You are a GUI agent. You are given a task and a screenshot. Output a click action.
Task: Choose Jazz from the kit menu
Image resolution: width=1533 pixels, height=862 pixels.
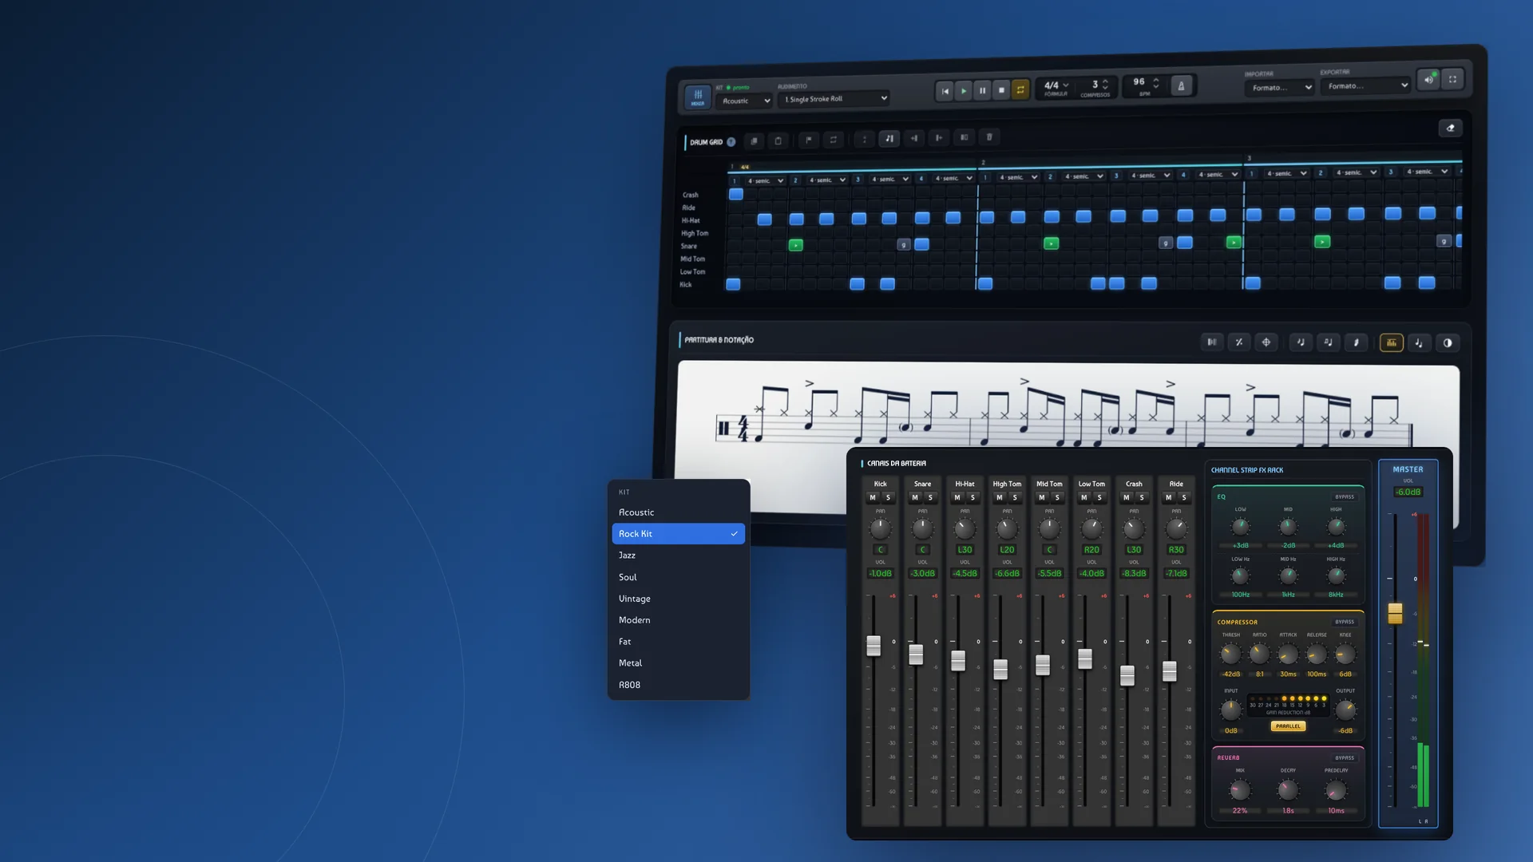click(678, 556)
